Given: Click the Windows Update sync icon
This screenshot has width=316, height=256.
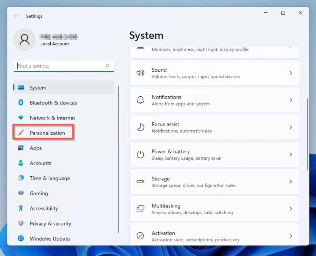Looking at the screenshot, I should (x=21, y=238).
